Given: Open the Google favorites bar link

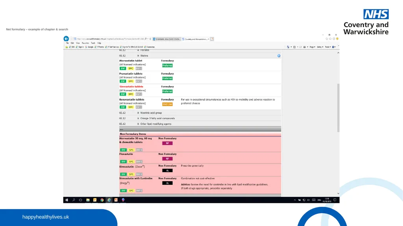Looking at the screenshot, I should pyautogui.click(x=89, y=47).
